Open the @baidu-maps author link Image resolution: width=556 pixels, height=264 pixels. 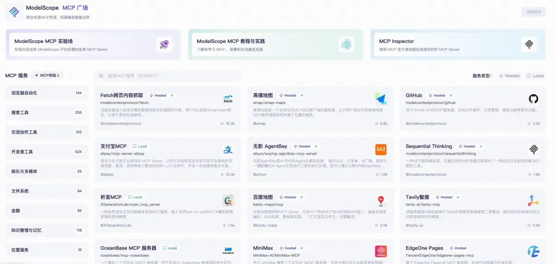pyautogui.click(x=265, y=225)
